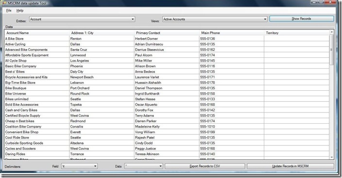Screen dimensions: 342x178
Task: Select the Basic Bike Company cell
Action: click(36, 66)
